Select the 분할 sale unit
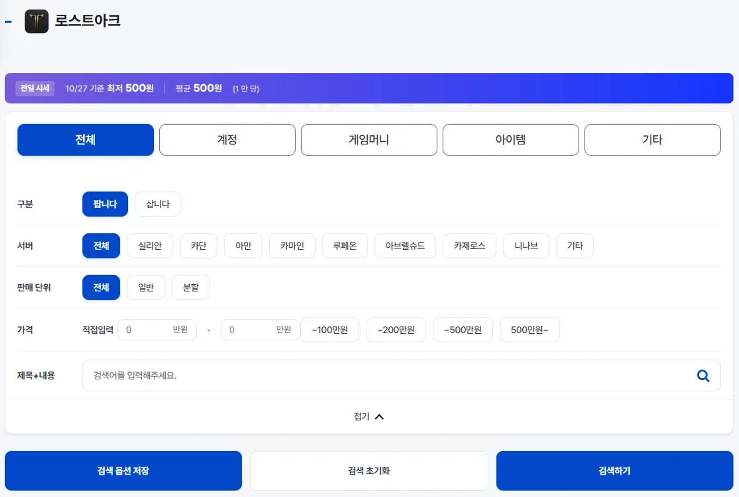Screen dimensions: 739x497 tap(191, 287)
